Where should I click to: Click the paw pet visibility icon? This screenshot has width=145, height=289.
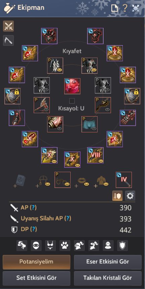[65, 245]
